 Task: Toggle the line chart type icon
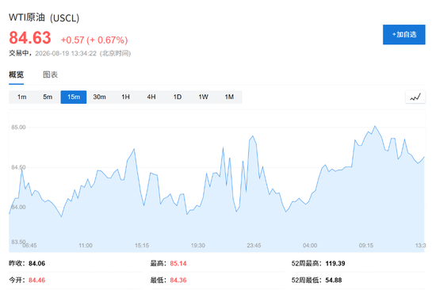pos(415,97)
